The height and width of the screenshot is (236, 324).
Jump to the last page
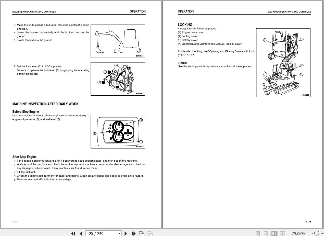tap(133, 233)
